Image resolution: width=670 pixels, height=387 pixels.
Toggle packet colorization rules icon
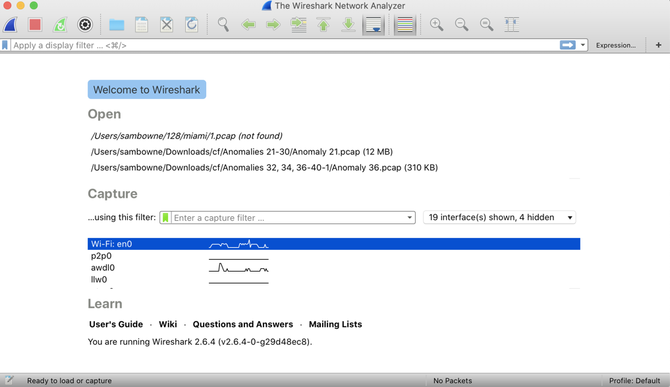click(x=405, y=24)
